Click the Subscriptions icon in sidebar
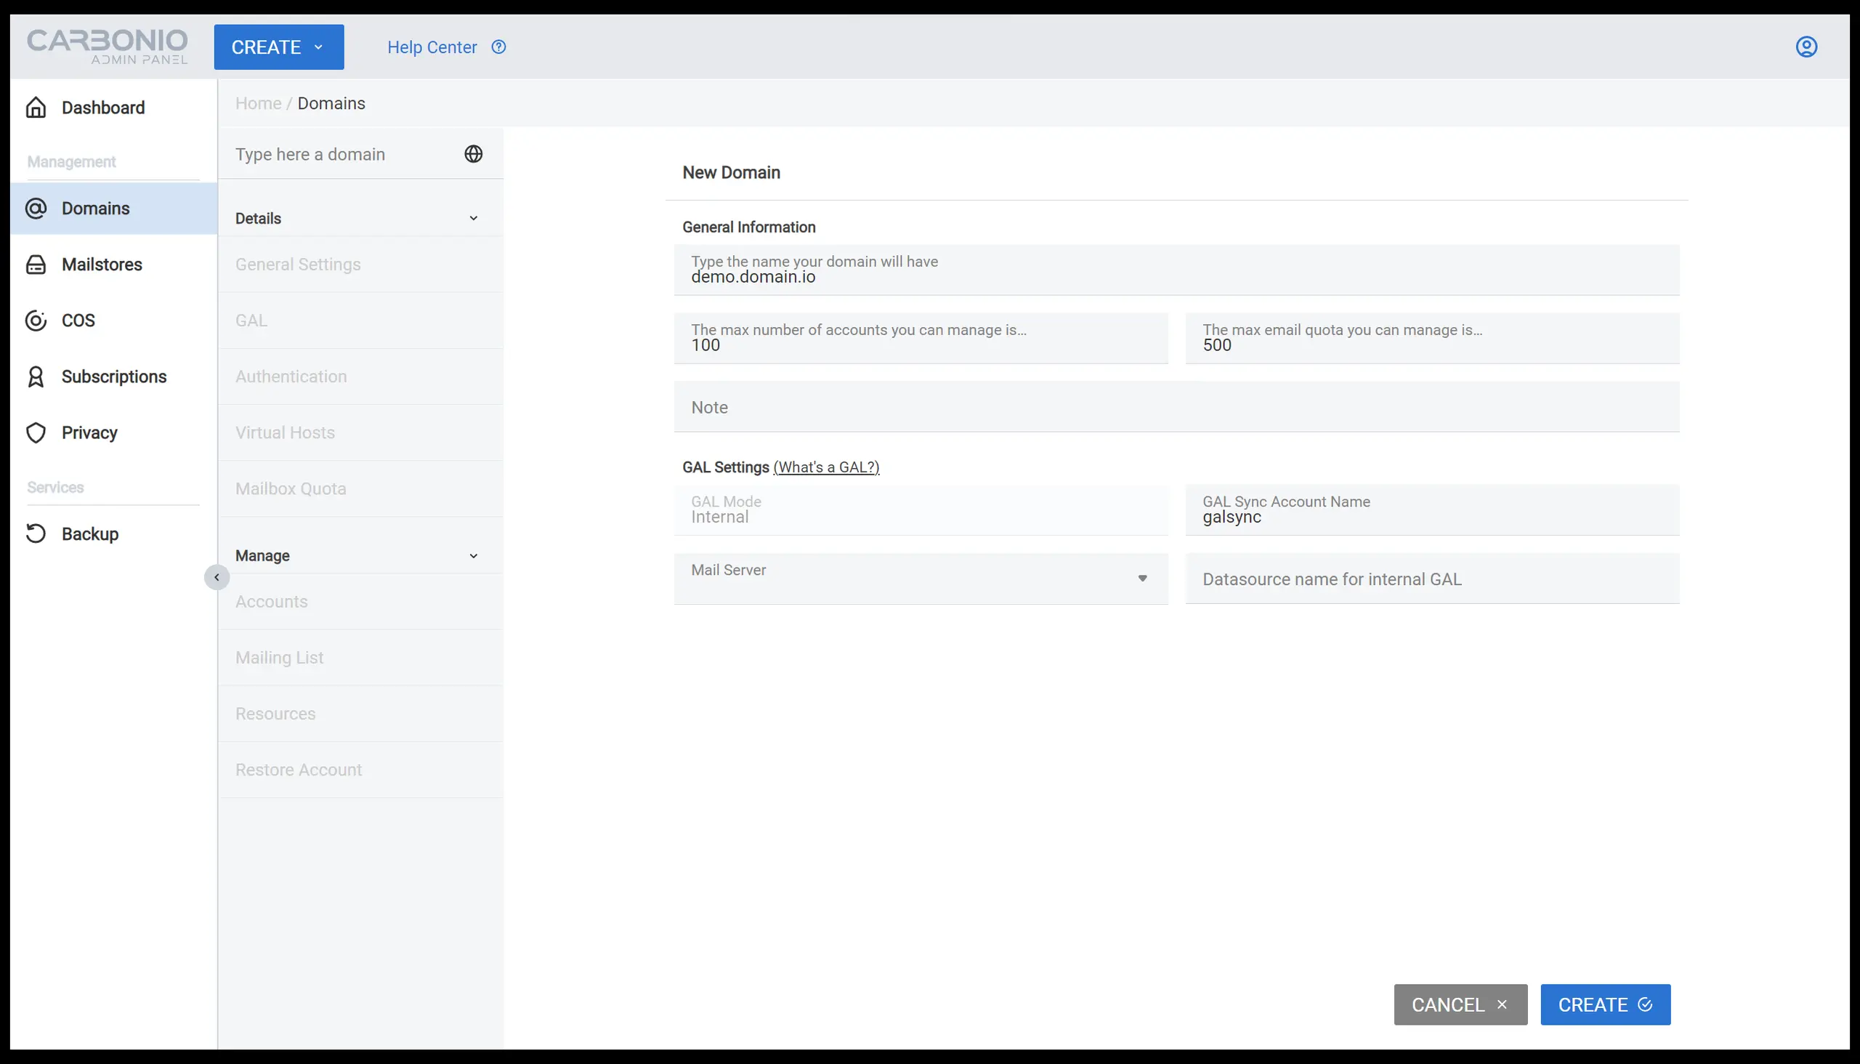Image resolution: width=1860 pixels, height=1064 pixels. 36,376
